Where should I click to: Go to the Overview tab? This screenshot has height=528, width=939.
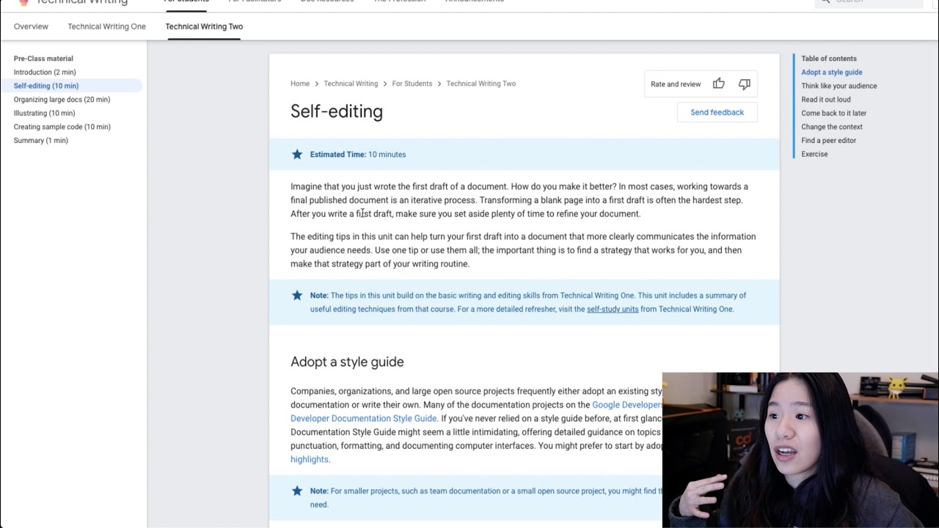click(x=31, y=26)
